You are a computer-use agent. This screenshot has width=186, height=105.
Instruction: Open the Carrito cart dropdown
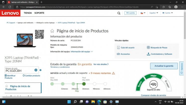168,13
